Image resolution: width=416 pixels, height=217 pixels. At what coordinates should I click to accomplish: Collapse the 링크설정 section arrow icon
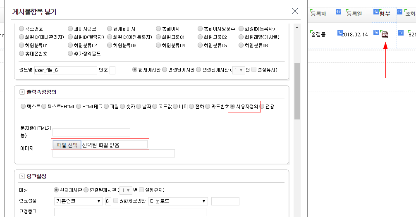click(x=22, y=176)
